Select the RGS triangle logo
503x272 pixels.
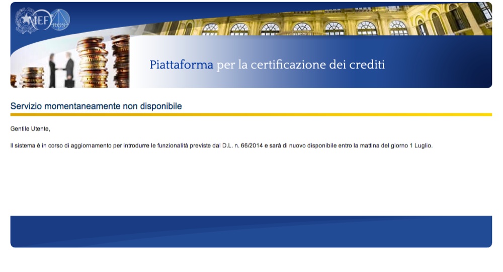click(60, 20)
